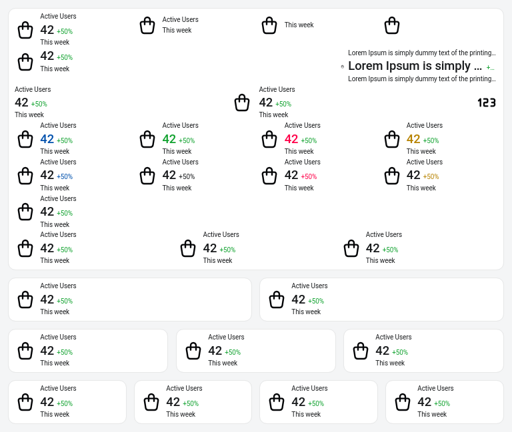Open the middle card in the three-card row
Image resolution: width=512 pixels, height=432 pixels.
pyautogui.click(x=256, y=351)
